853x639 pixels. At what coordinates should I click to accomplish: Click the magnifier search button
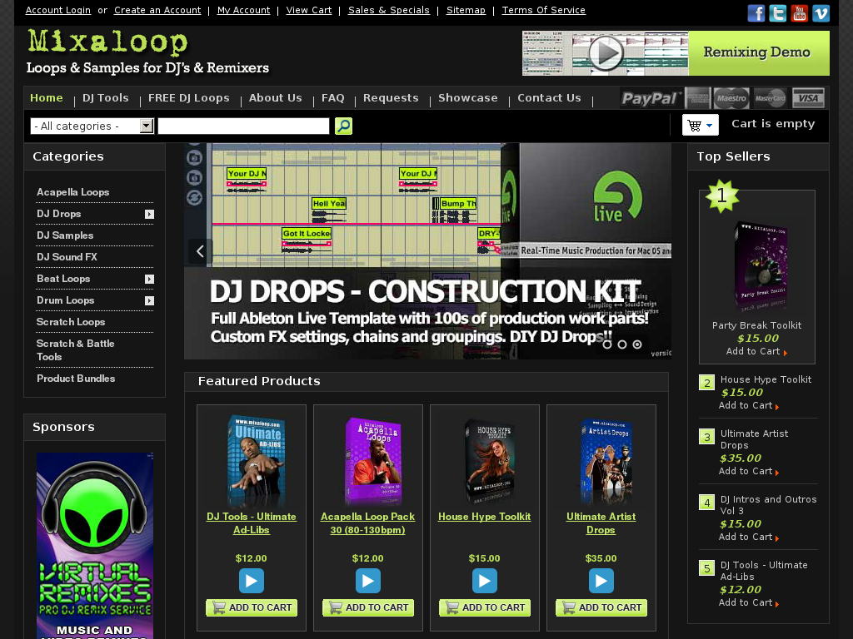point(343,126)
